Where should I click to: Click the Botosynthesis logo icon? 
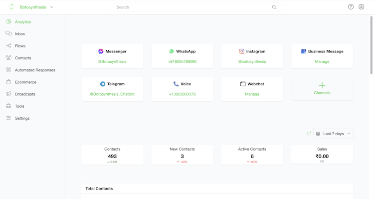(11, 7)
